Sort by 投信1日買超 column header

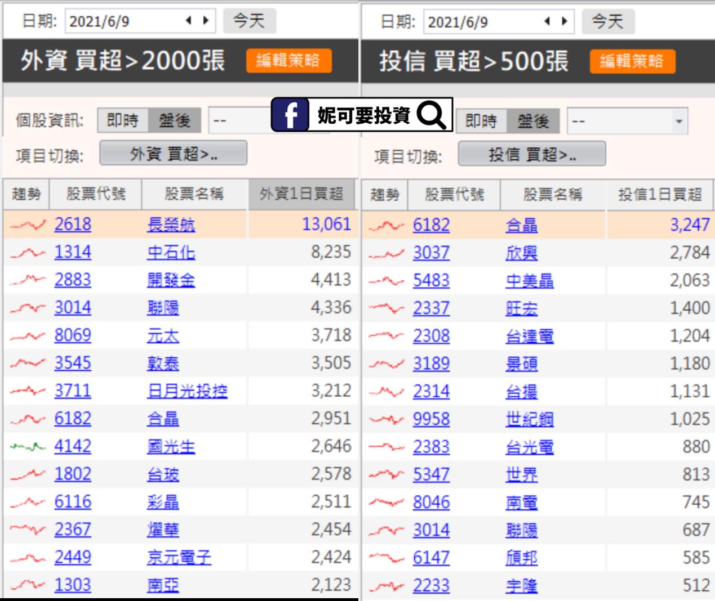(660, 195)
